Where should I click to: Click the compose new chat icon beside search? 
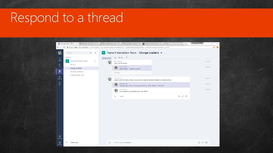(x=95, y=53)
